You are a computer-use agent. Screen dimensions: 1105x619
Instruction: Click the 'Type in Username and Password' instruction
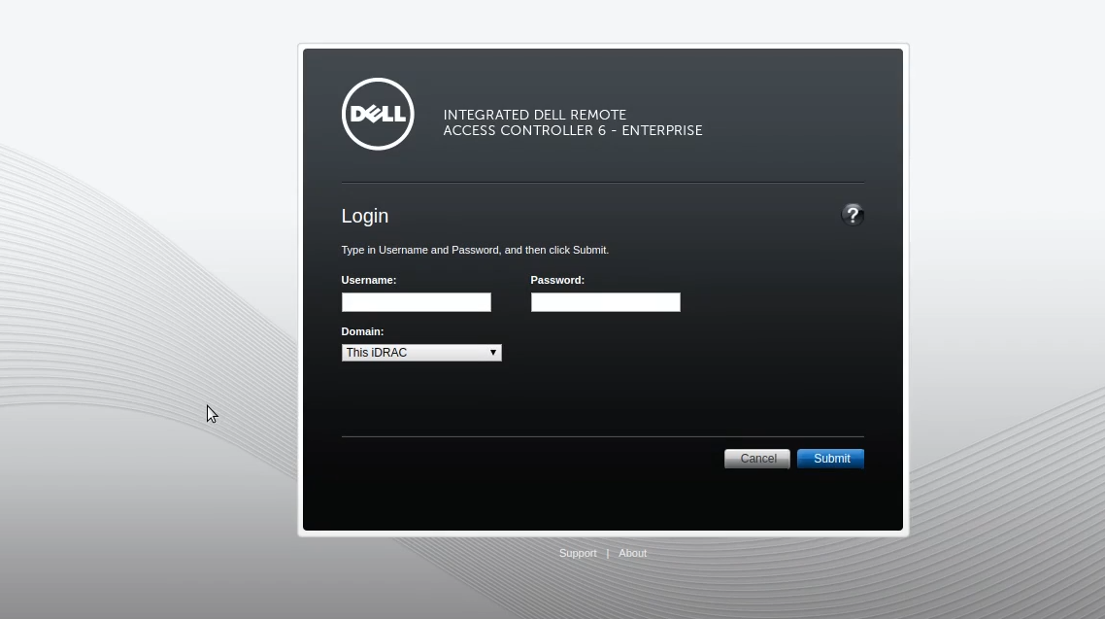click(x=475, y=250)
